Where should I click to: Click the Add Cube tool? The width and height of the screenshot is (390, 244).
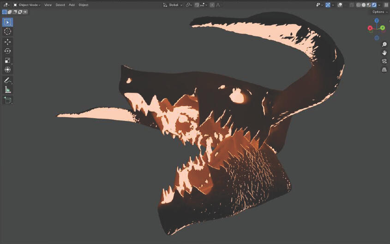point(7,100)
